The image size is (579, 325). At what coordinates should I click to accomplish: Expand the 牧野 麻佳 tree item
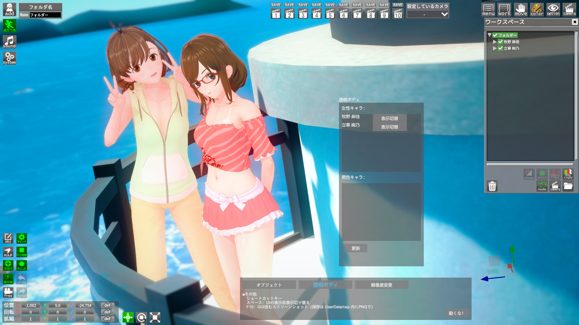494,42
